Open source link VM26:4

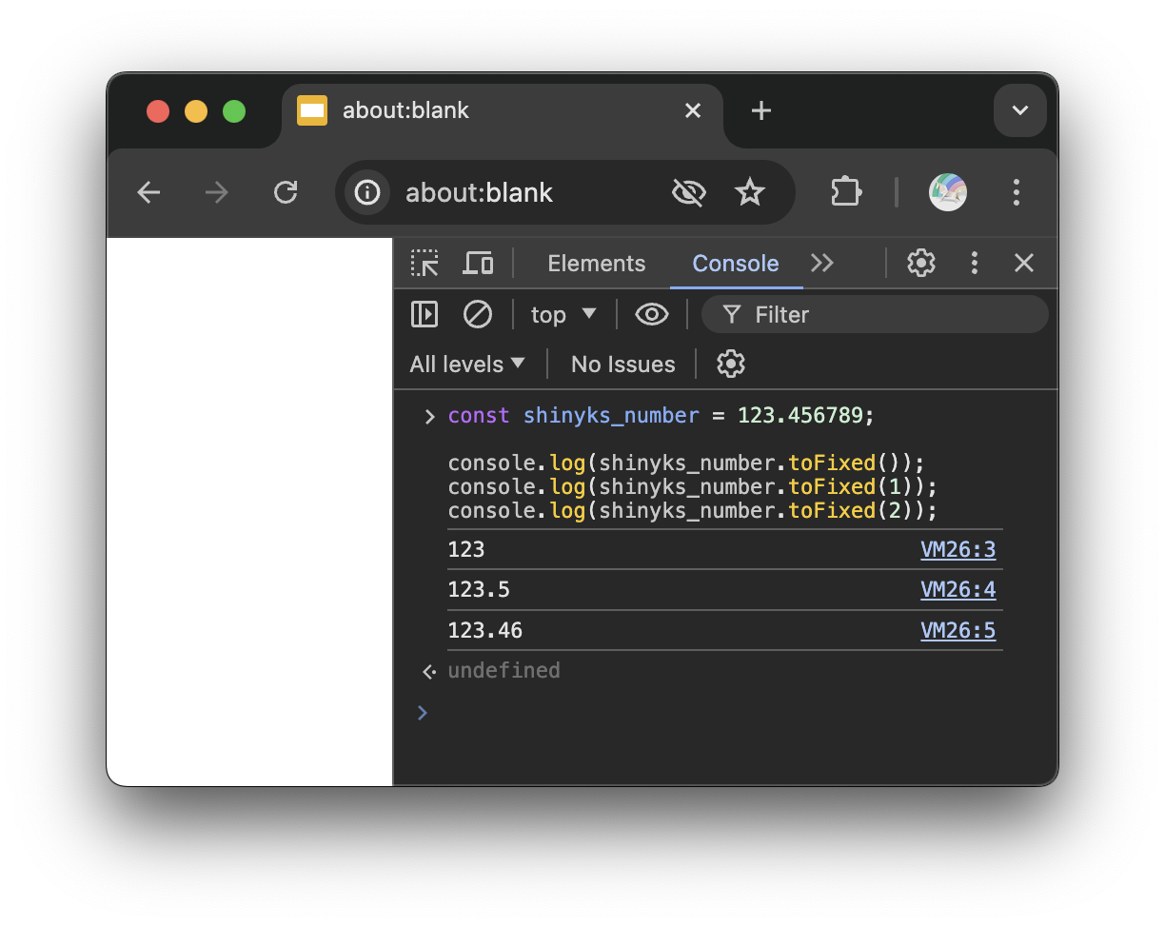pos(958,589)
